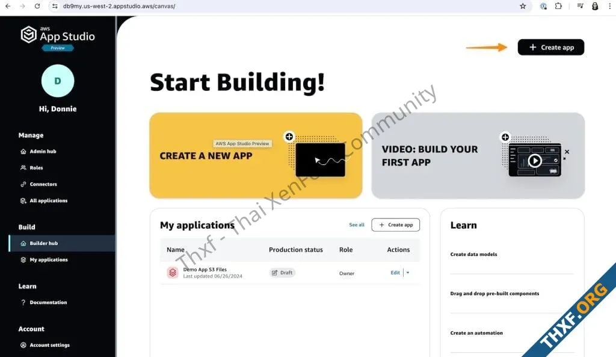Click the Owner role cell

347,273
